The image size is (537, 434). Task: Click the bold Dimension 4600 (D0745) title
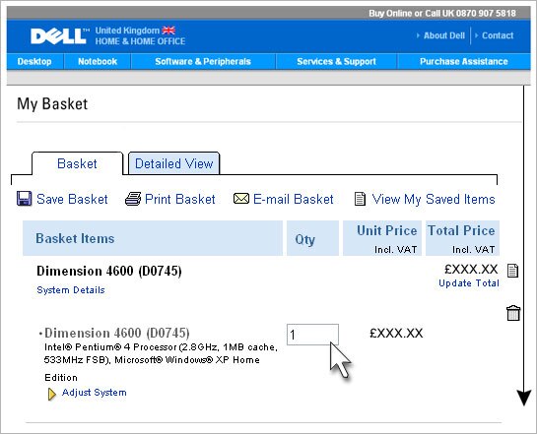pos(109,271)
